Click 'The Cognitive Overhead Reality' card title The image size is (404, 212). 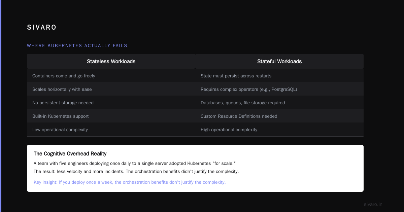[70, 154]
